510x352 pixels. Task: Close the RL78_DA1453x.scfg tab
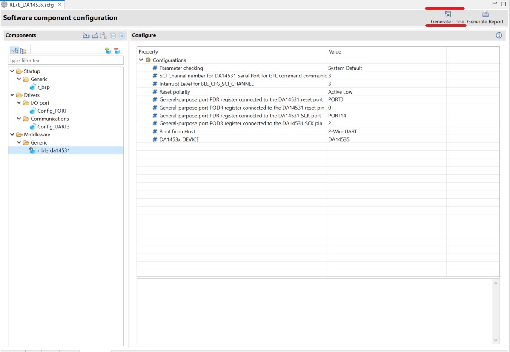[x=60, y=5]
